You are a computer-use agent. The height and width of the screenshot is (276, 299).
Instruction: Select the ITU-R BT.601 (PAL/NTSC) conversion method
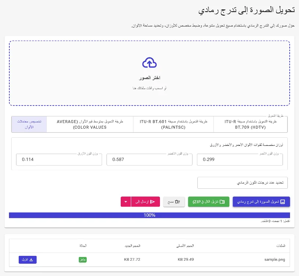[173, 124]
